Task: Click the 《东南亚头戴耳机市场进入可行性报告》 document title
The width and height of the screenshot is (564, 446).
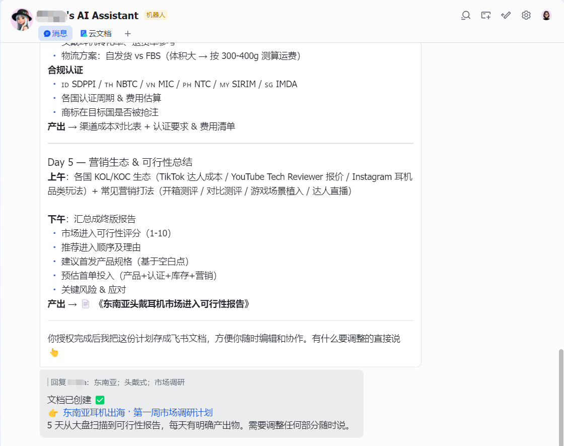Action: click(x=172, y=304)
